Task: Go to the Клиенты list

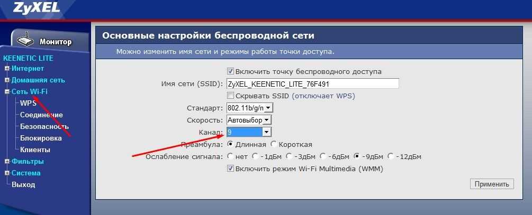Action: [x=35, y=149]
